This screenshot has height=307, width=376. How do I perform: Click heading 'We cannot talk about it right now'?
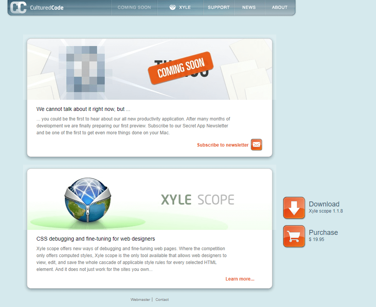click(x=83, y=109)
